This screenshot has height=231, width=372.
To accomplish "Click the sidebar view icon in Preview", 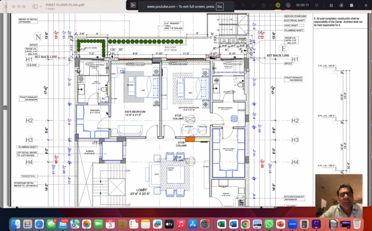I will (35, 7).
